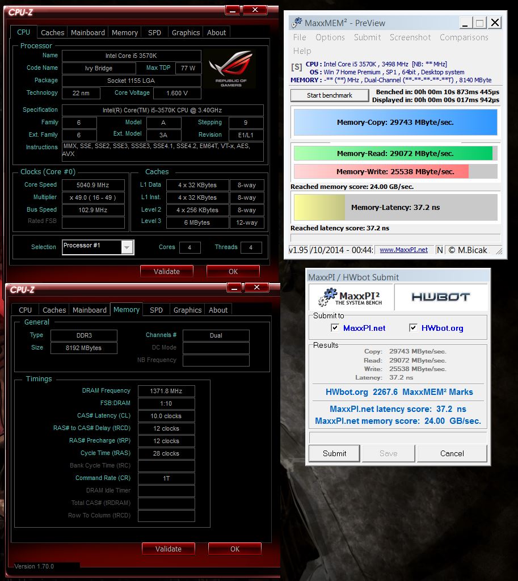Click the MaxxMEM window resize grip
Screen dimensions: 518x581
pos(499,251)
